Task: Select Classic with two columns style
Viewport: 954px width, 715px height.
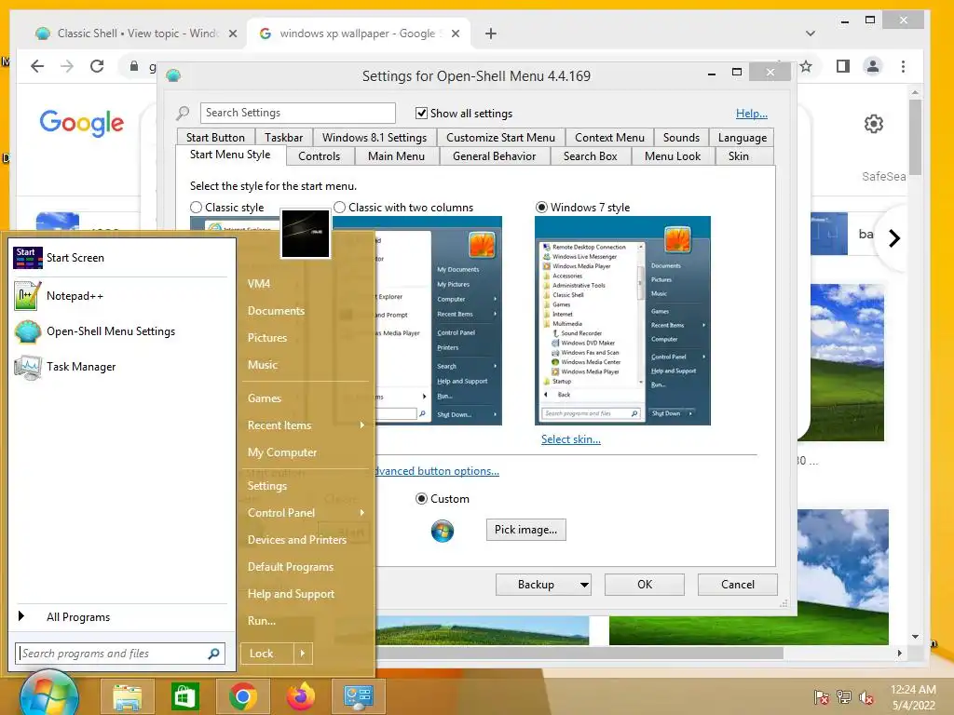Action: click(339, 208)
